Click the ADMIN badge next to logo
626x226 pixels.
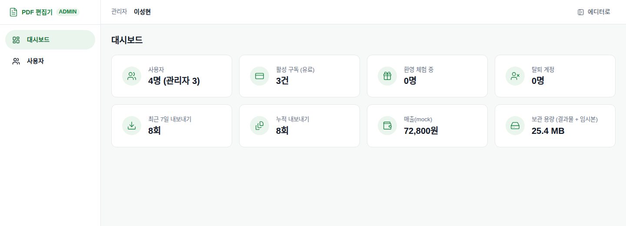click(68, 12)
